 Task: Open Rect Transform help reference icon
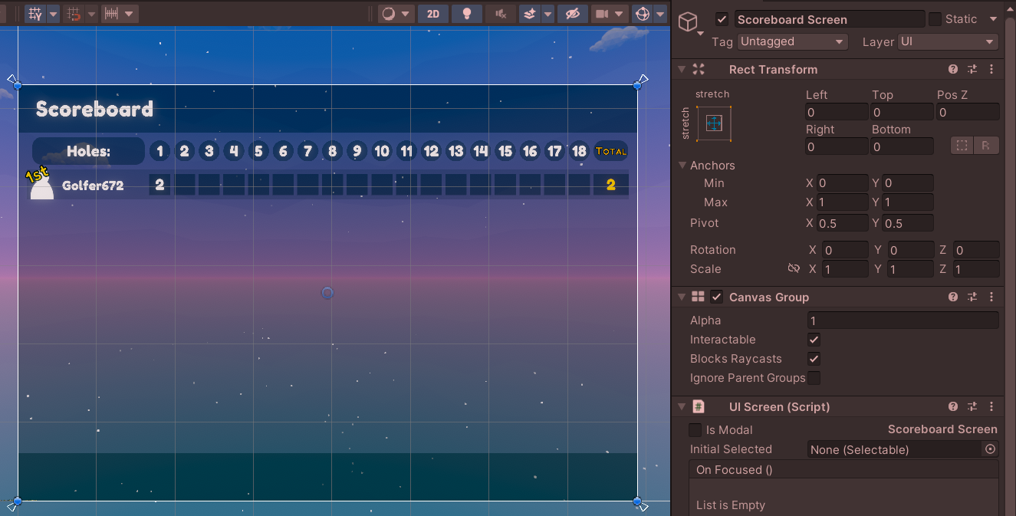tap(953, 69)
